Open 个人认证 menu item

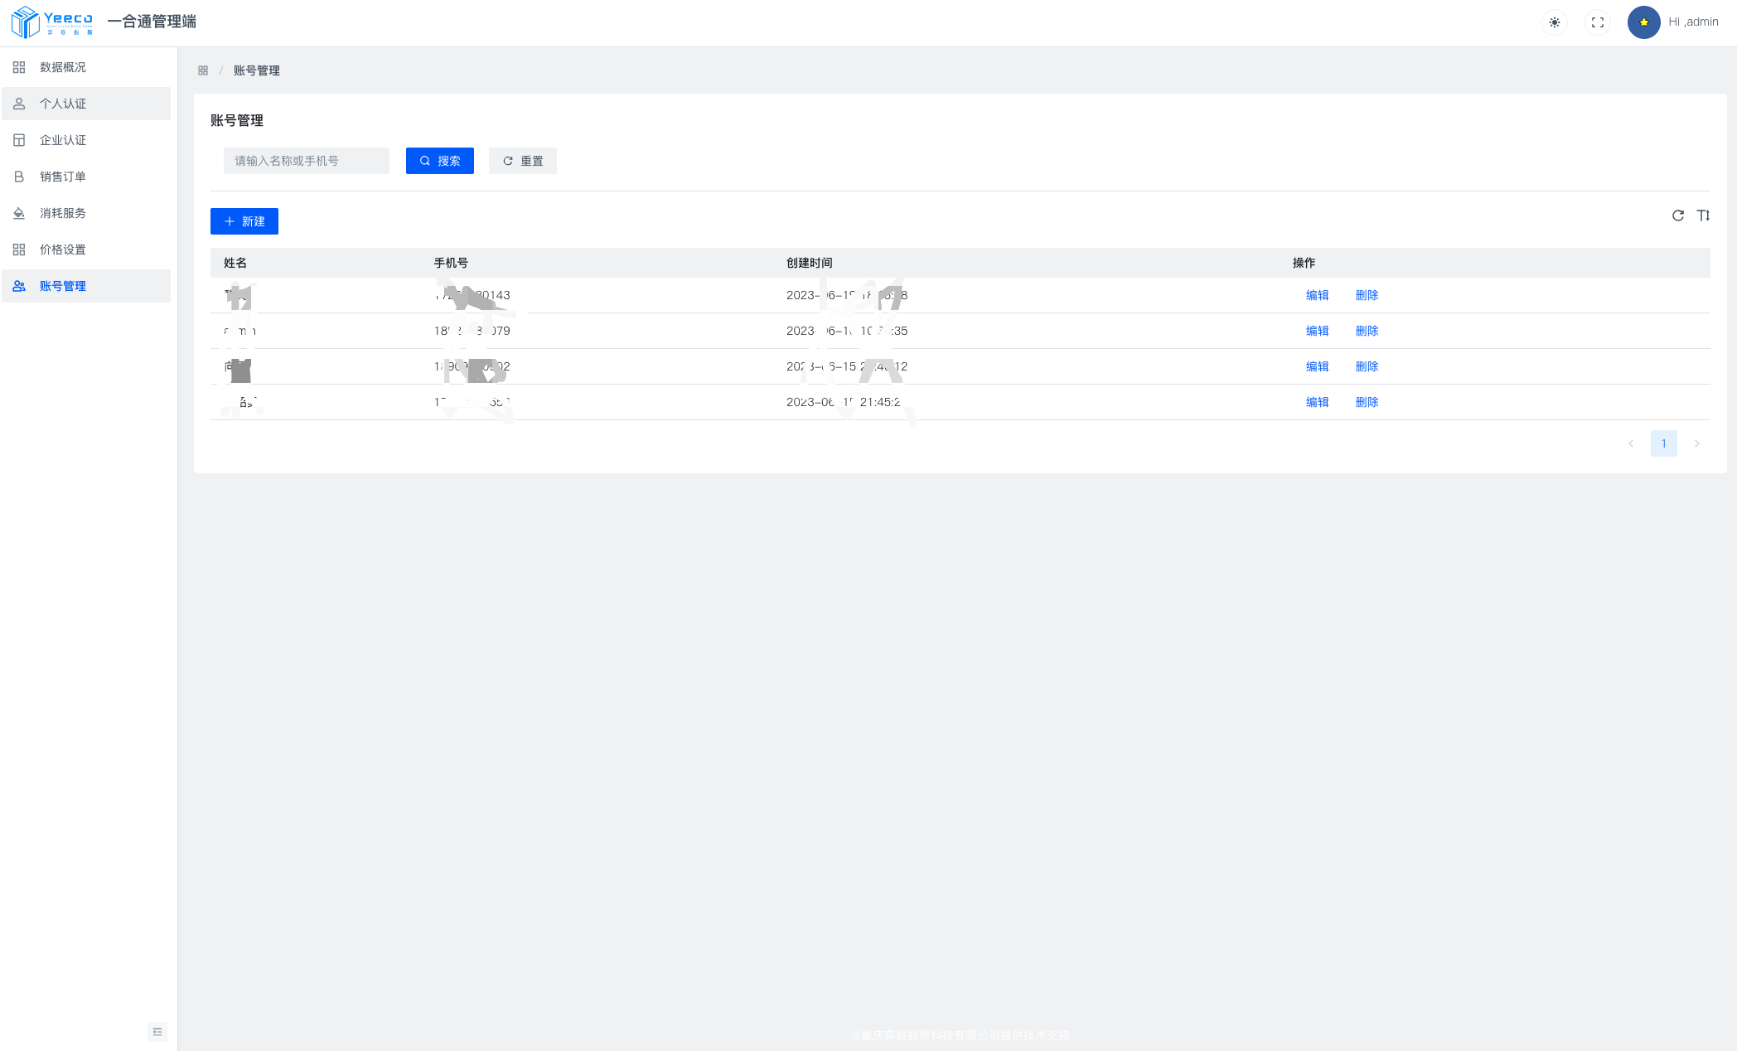tap(63, 104)
